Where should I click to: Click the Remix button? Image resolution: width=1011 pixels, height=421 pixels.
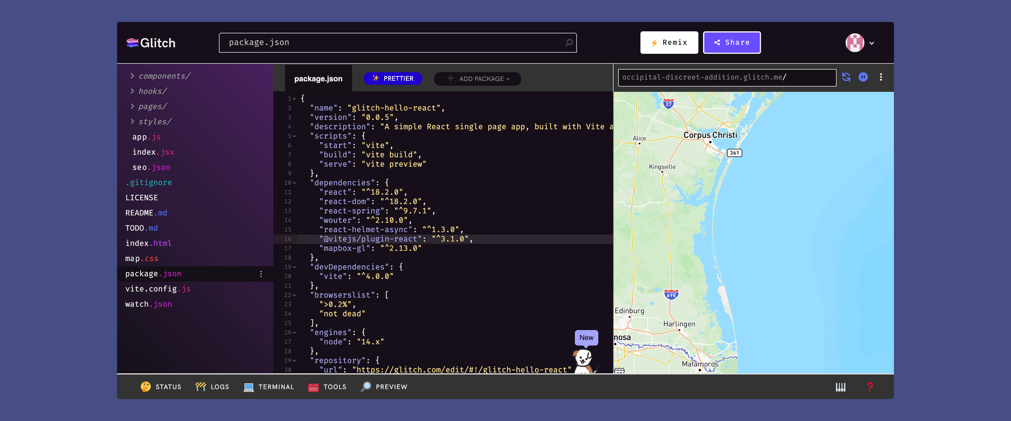669,43
